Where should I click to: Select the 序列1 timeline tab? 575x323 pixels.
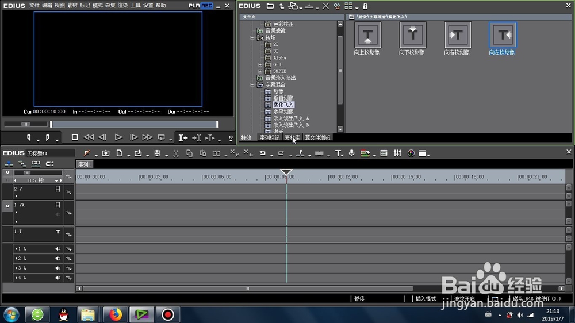point(85,164)
